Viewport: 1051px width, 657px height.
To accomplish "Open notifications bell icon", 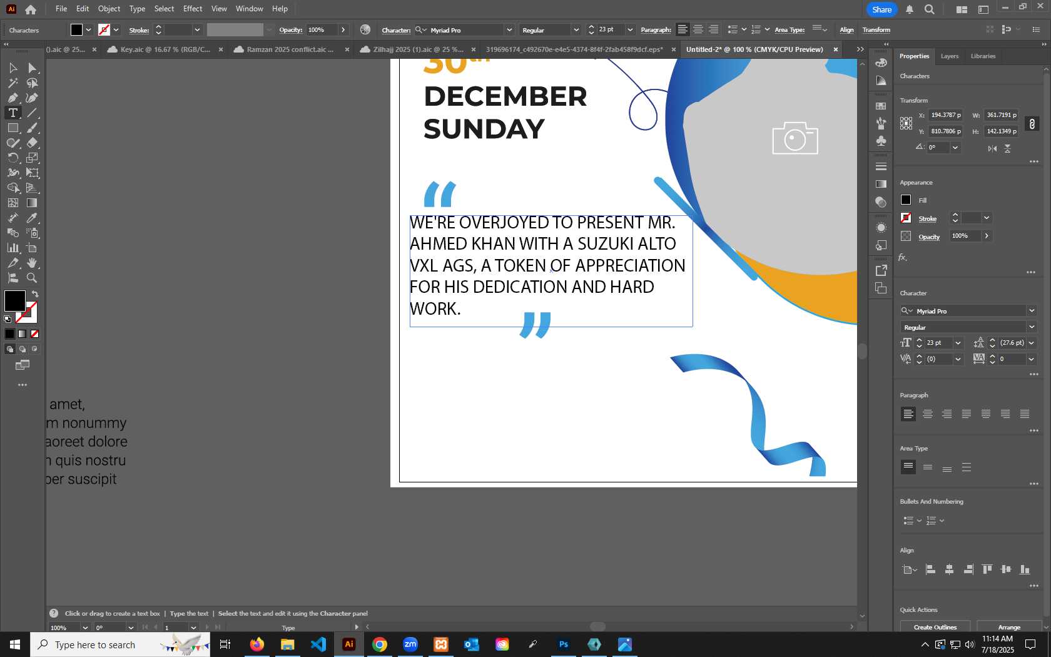I will pos(910,9).
